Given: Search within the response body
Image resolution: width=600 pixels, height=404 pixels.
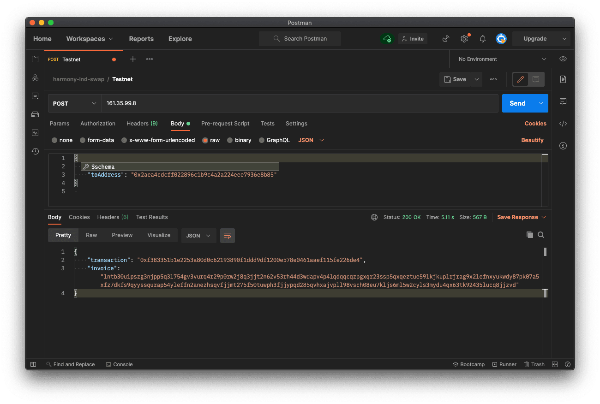Looking at the screenshot, I should [x=541, y=235].
